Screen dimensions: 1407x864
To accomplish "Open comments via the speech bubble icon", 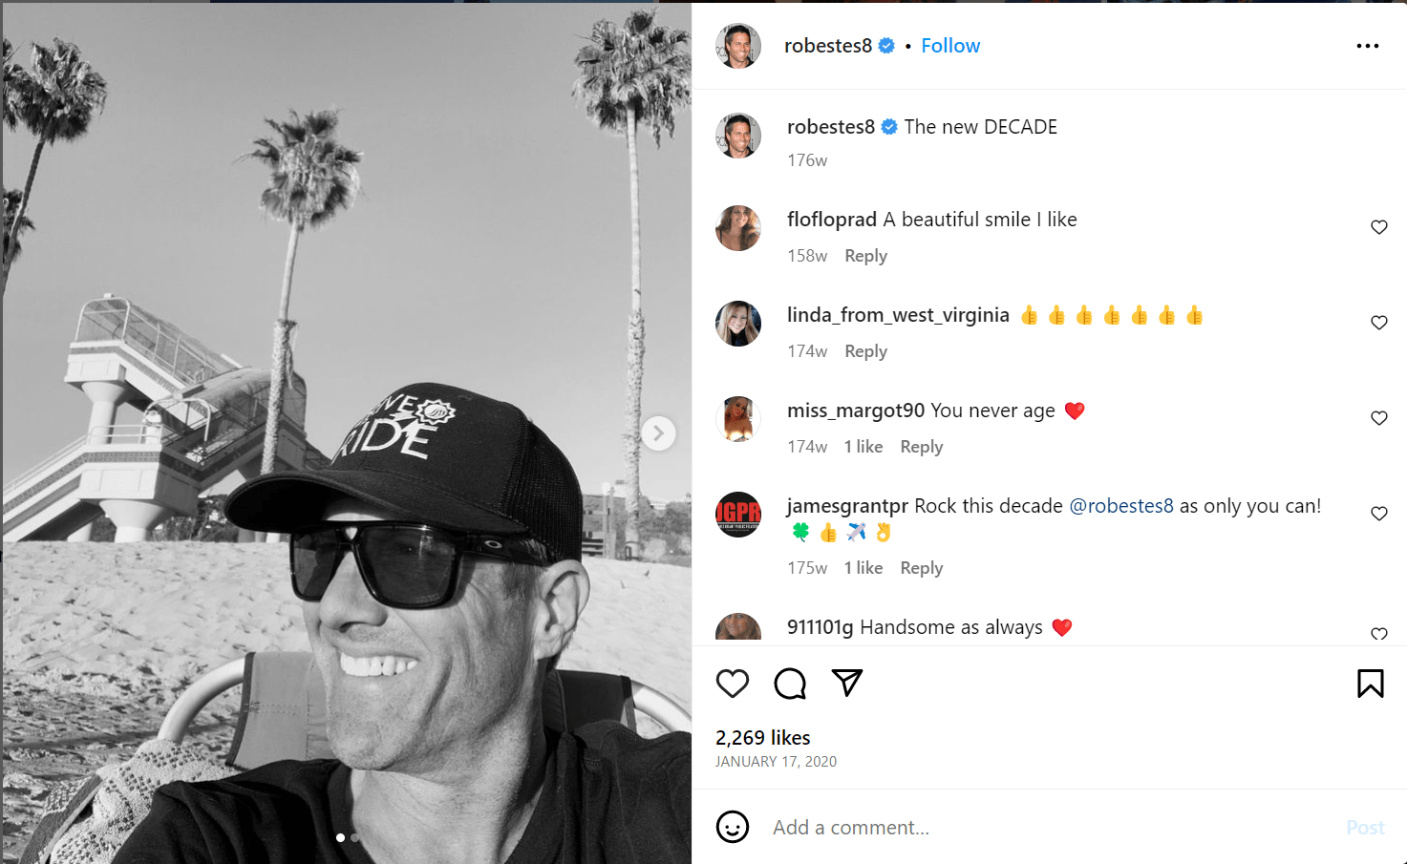I will coord(790,684).
